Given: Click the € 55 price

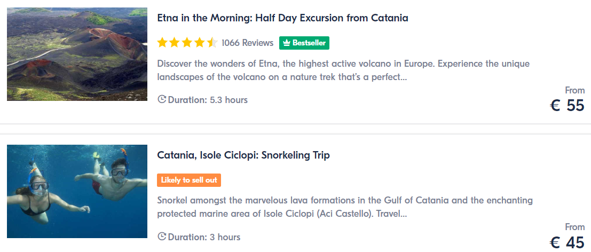Looking at the screenshot, I should click(567, 105).
